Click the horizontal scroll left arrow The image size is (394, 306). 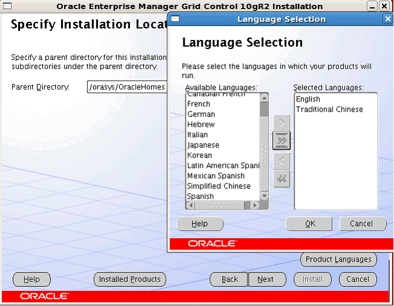191,205
